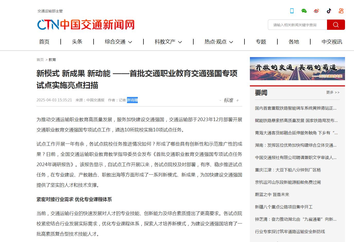Open the 各地 navigation item
This screenshot has width=354, height=242.
pyautogui.click(x=294, y=42)
